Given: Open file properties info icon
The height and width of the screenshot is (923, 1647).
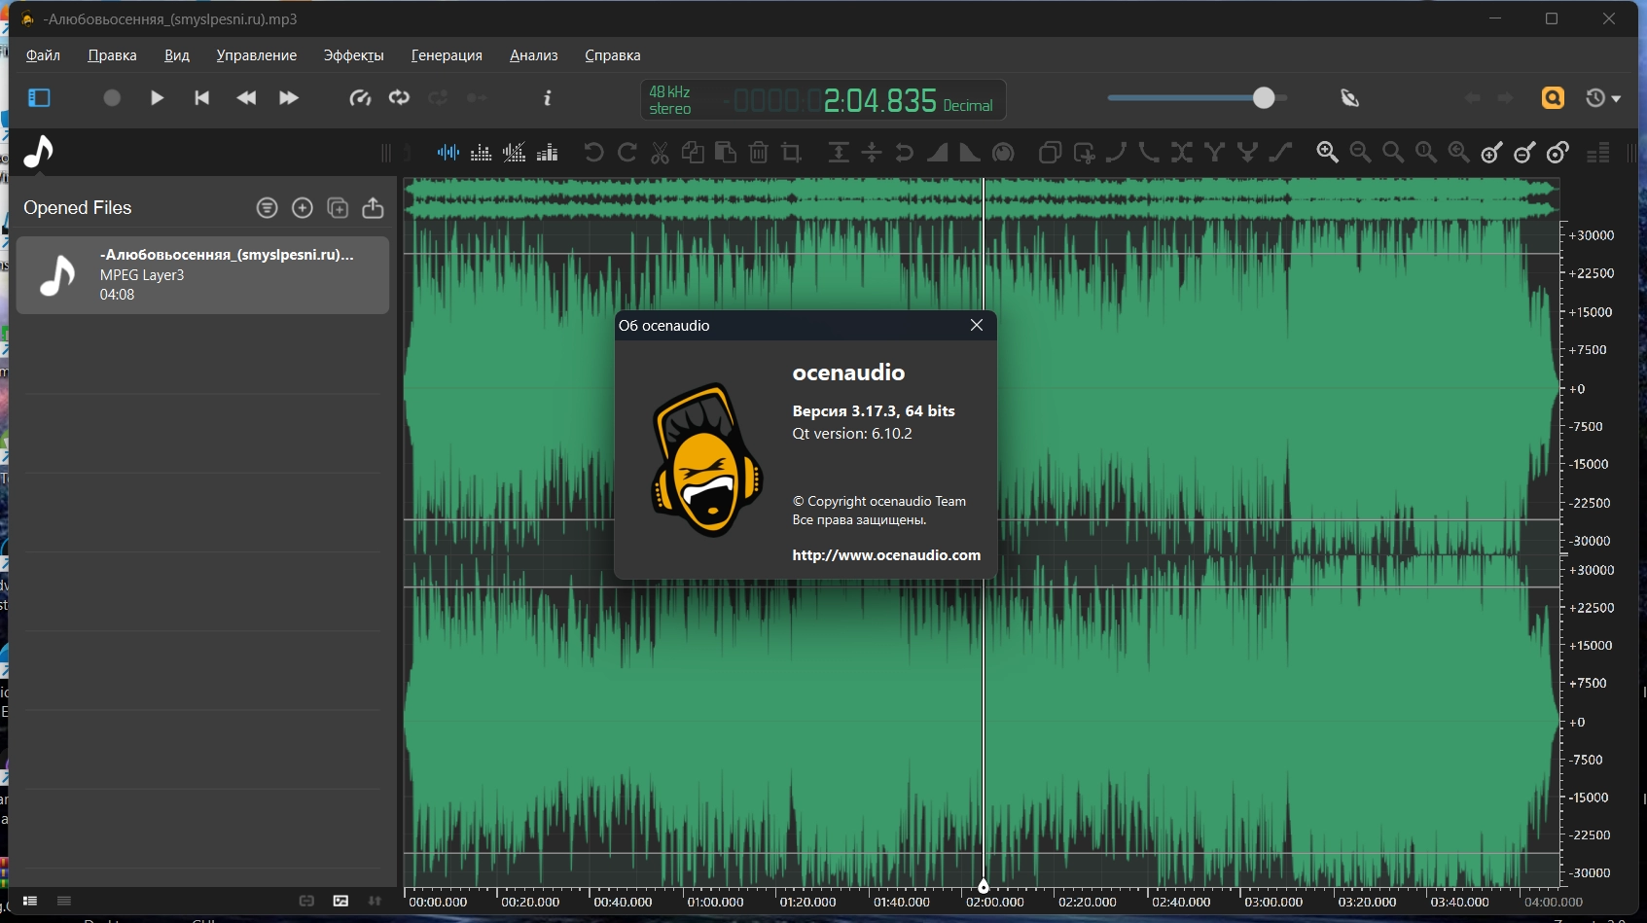Looking at the screenshot, I should 548,98.
